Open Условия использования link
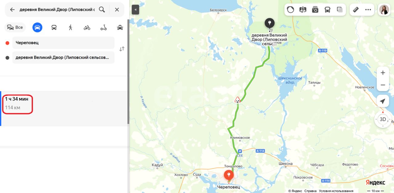 pyautogui.click(x=336, y=191)
